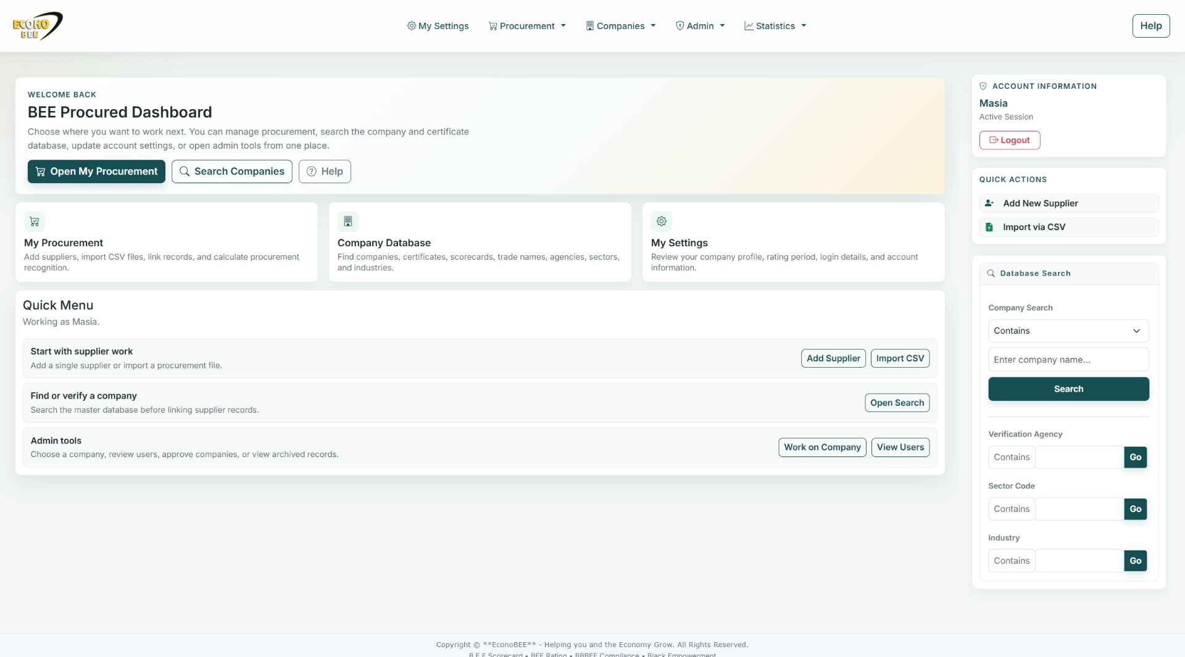Open the Company Database card title
Screen dimensions: 1185x657
(384, 243)
